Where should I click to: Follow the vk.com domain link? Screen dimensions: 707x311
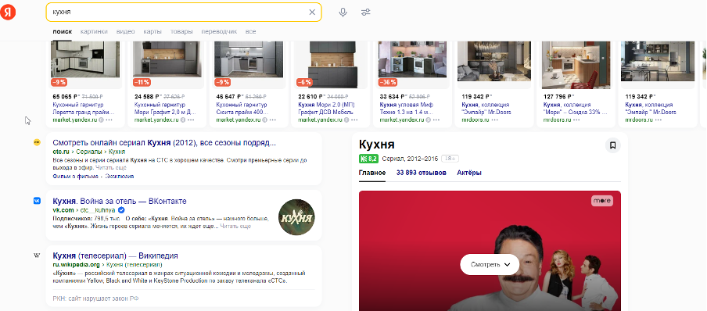(63, 210)
